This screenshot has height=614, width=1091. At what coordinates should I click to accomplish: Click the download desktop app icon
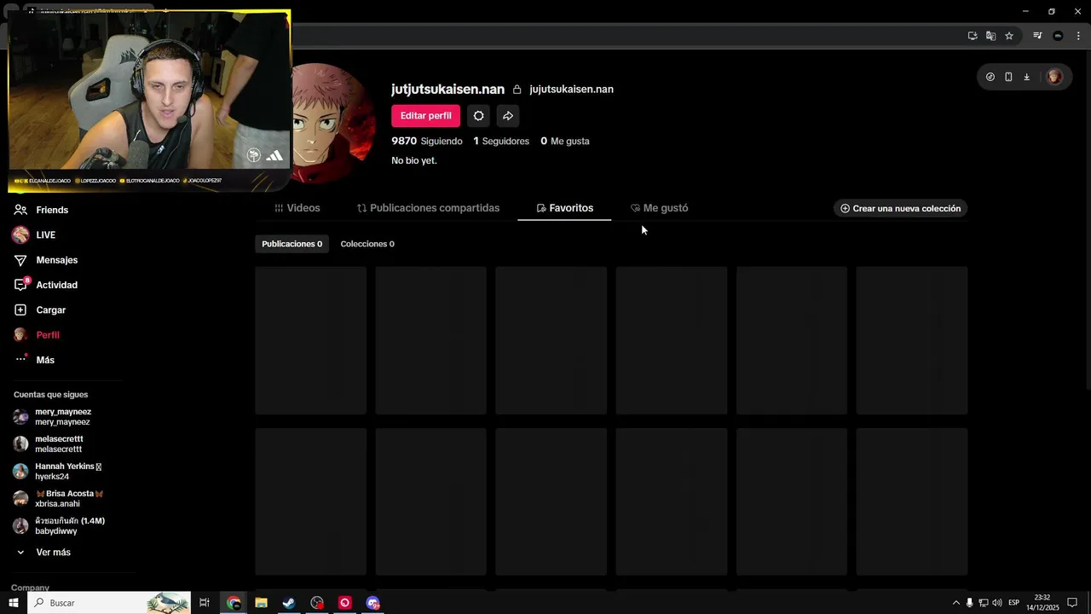pyautogui.click(x=1027, y=77)
